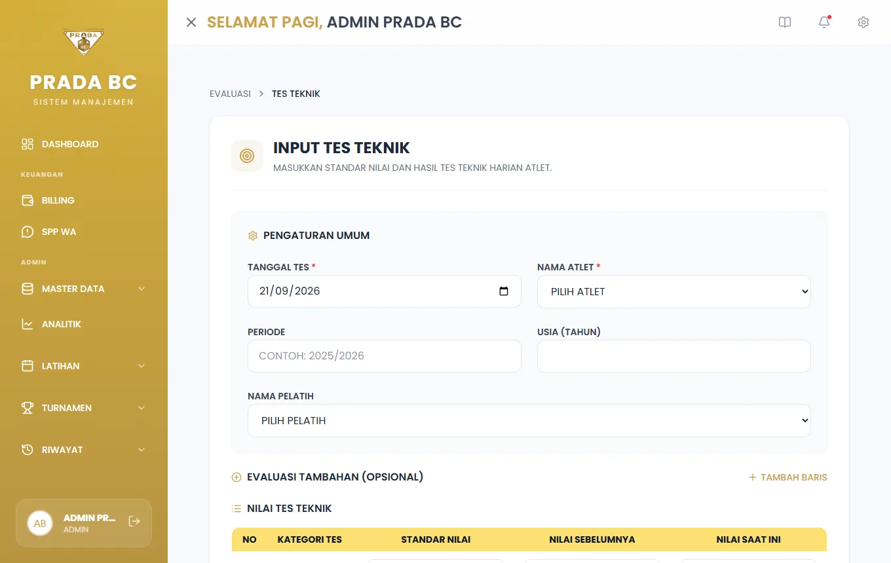Open settings gear icon in header

coord(863,22)
